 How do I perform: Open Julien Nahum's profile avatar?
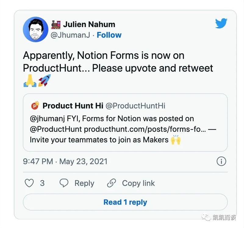(x=36, y=29)
